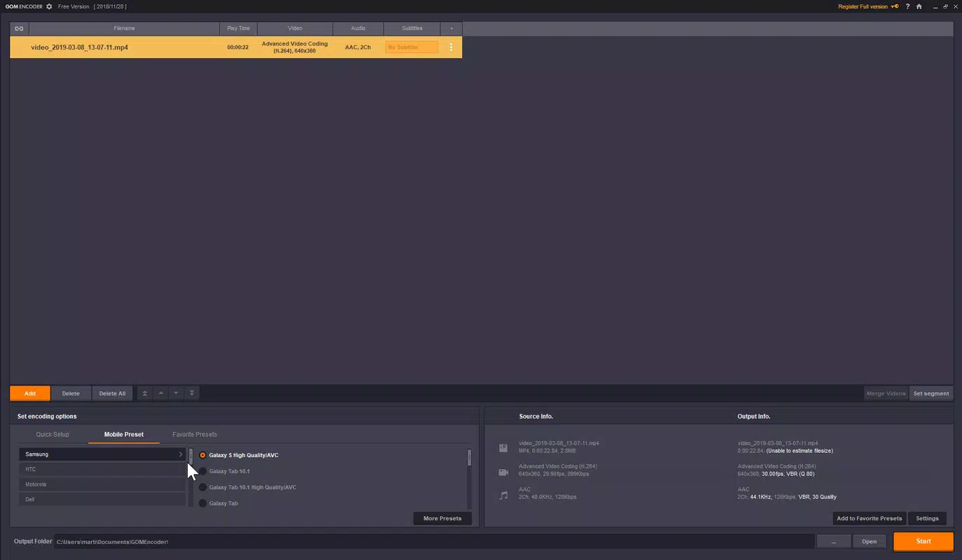Click AAC, 2Ch audio cell

pos(358,48)
